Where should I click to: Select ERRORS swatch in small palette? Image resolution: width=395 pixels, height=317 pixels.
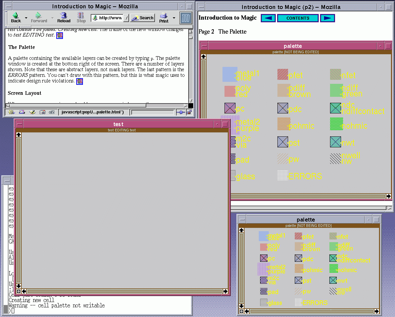coord(298,302)
